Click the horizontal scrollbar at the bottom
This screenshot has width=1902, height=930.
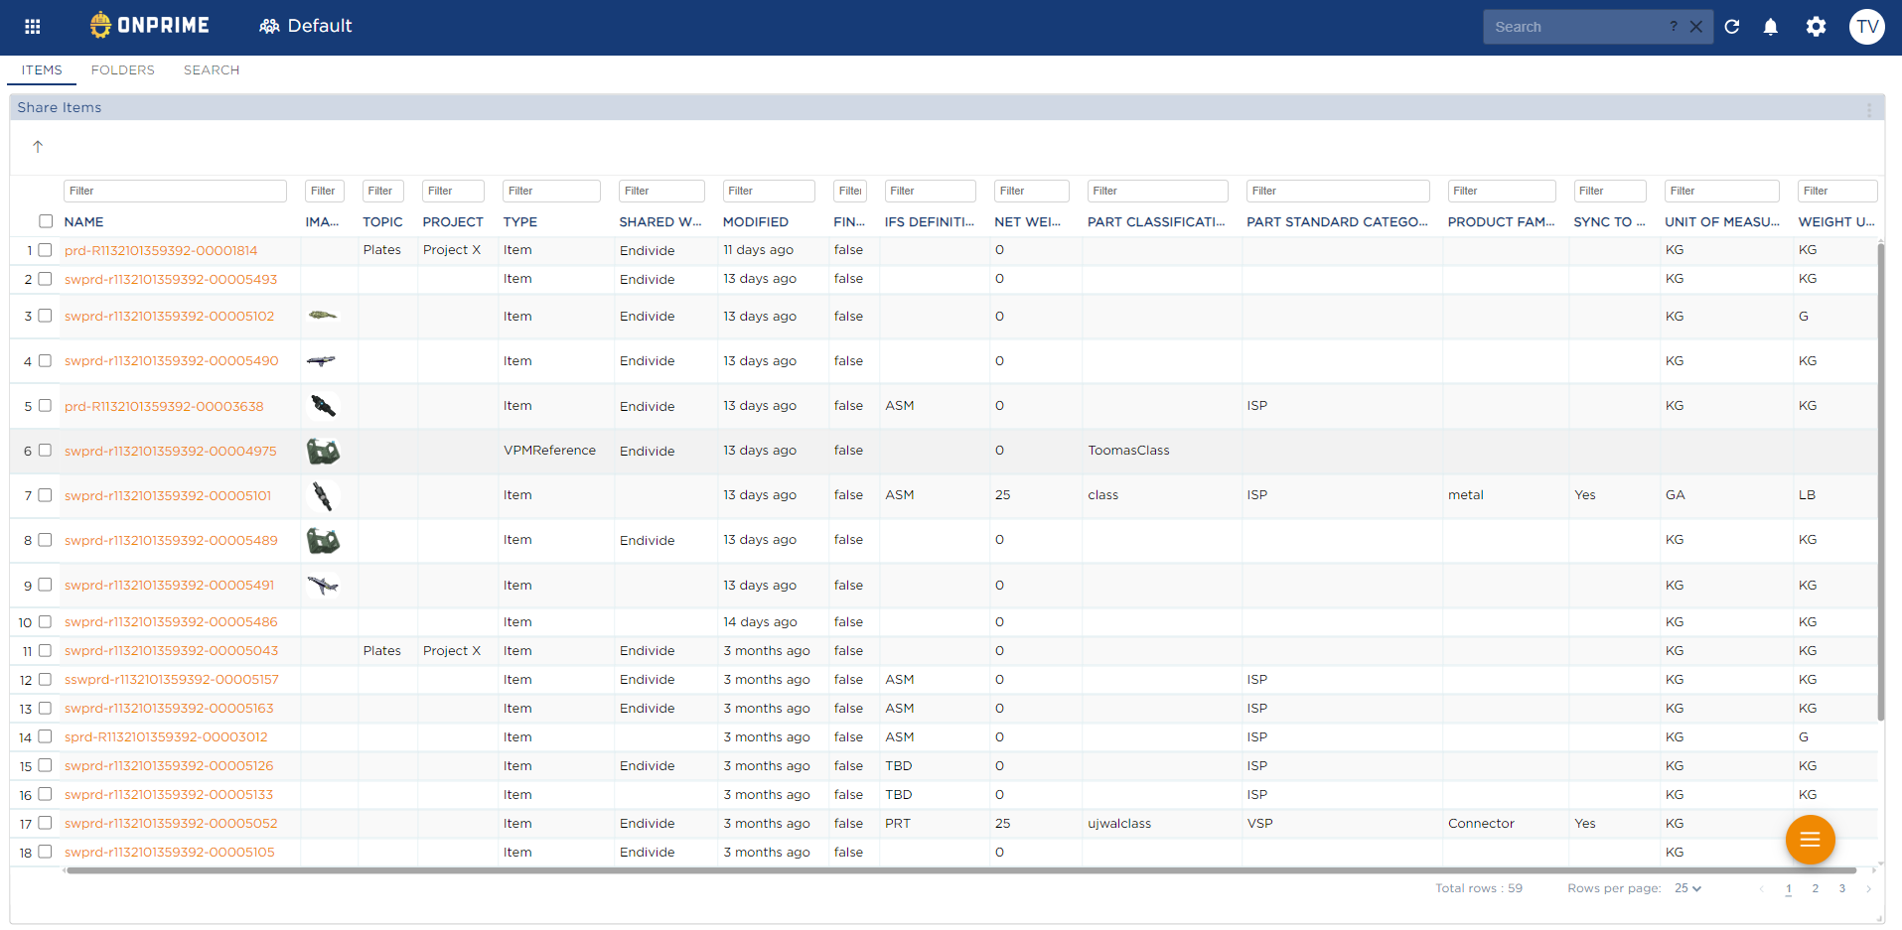616,871
